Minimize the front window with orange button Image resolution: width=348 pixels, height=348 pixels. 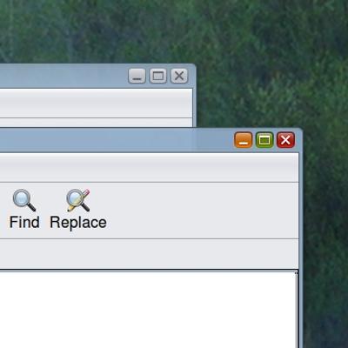(x=243, y=140)
